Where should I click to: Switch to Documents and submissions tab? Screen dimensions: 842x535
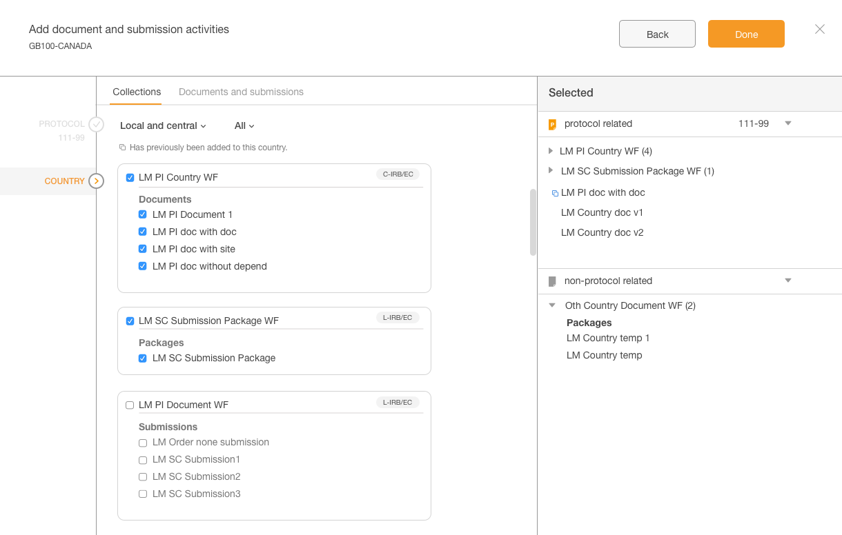point(241,92)
